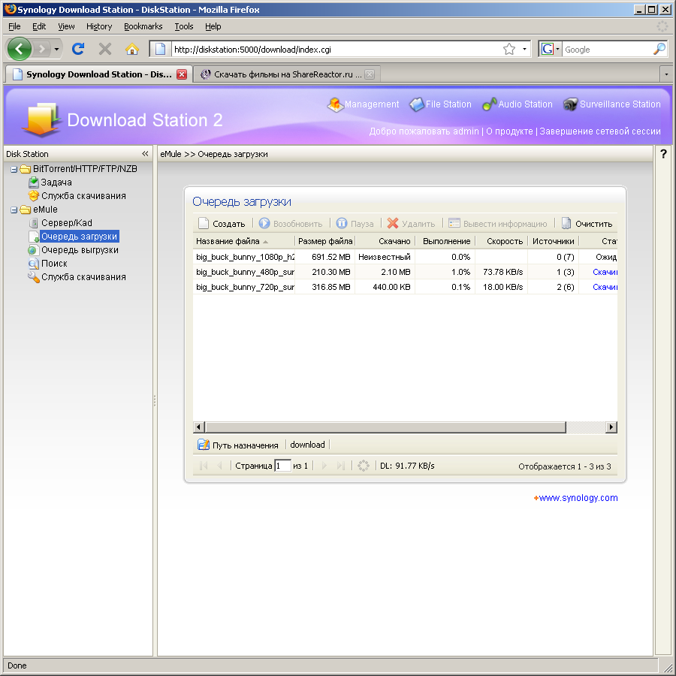Click the Firefox home icon
This screenshot has width=676, height=676.
coord(132,49)
